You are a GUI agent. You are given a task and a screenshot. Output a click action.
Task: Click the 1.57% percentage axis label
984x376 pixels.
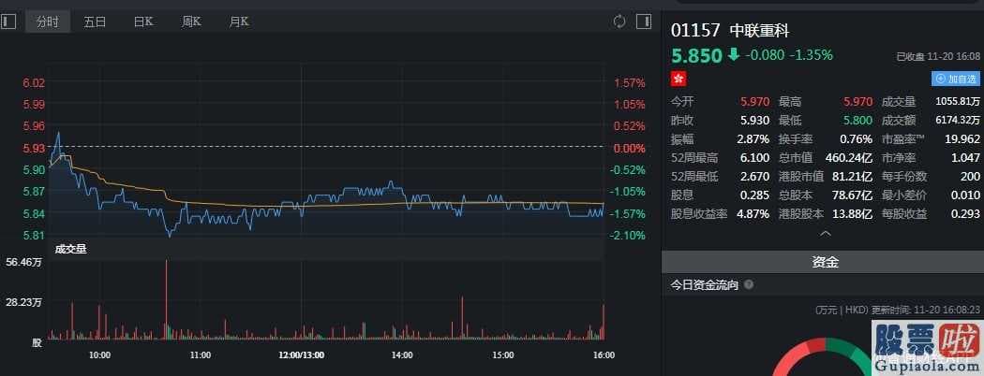click(x=630, y=82)
